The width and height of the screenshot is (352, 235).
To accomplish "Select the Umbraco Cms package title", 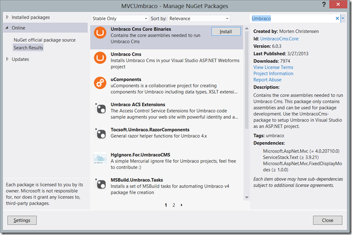I will pyautogui.click(x=126, y=54).
